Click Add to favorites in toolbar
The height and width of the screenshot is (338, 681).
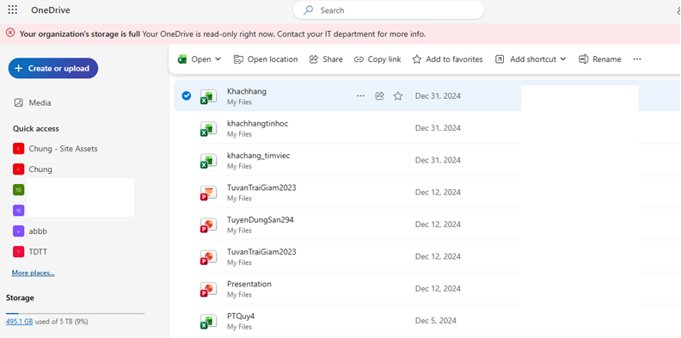pos(447,59)
